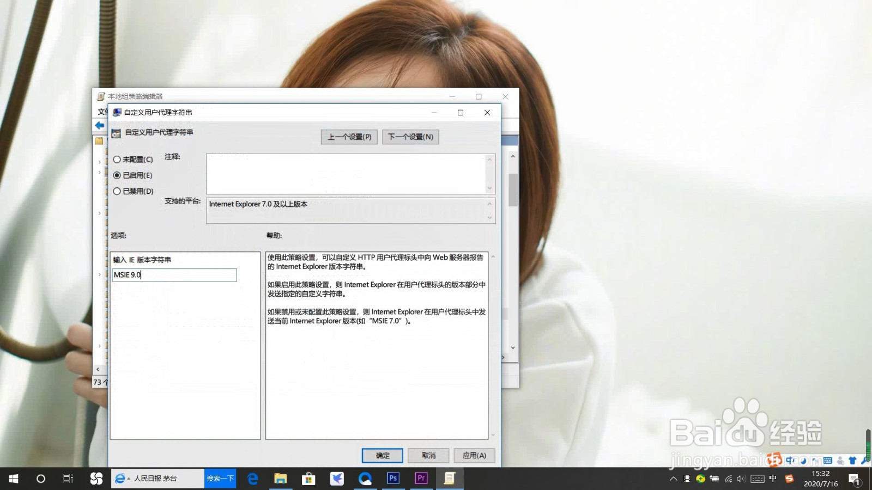Viewport: 872px width, 490px height.
Task: Click the policy setting icon beside dialog heading
Action: (x=116, y=133)
